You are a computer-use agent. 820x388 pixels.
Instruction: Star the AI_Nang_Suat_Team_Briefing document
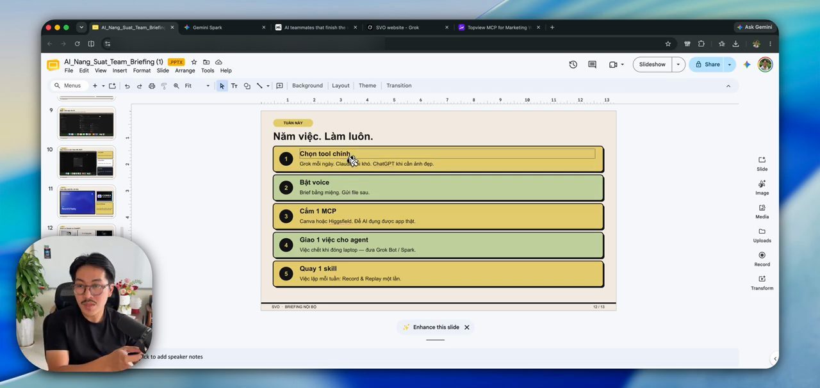(194, 62)
